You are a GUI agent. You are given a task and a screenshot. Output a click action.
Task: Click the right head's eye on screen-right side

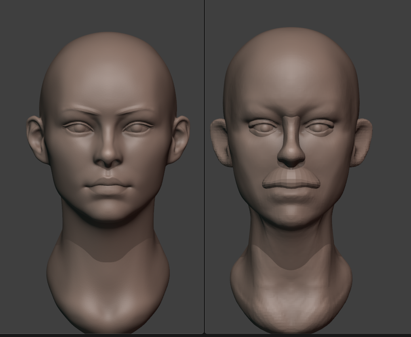(x=320, y=128)
